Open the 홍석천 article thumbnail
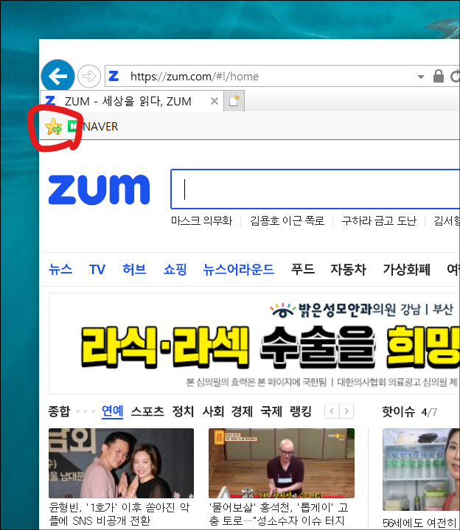The height and width of the screenshot is (530, 460). click(282, 463)
